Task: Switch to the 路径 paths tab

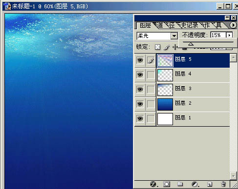Action: click(x=171, y=25)
